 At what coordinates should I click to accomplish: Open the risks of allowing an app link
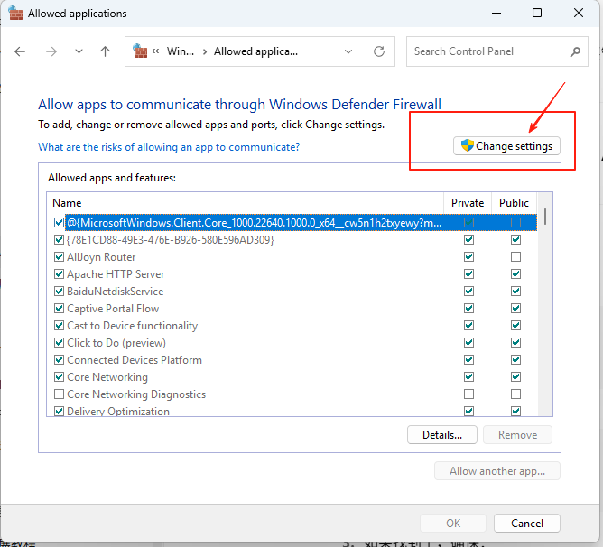coord(169,147)
